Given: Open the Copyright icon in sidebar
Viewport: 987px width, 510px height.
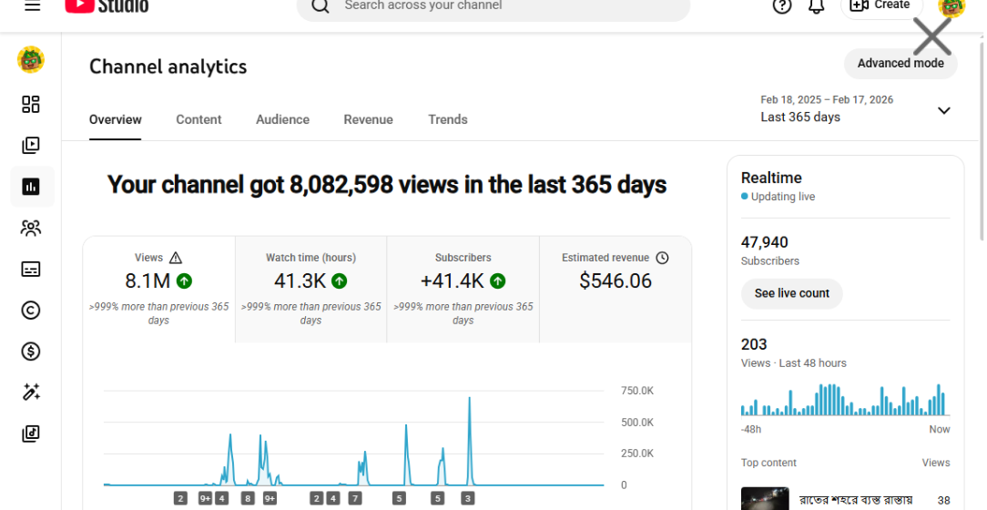Looking at the screenshot, I should 31,311.
